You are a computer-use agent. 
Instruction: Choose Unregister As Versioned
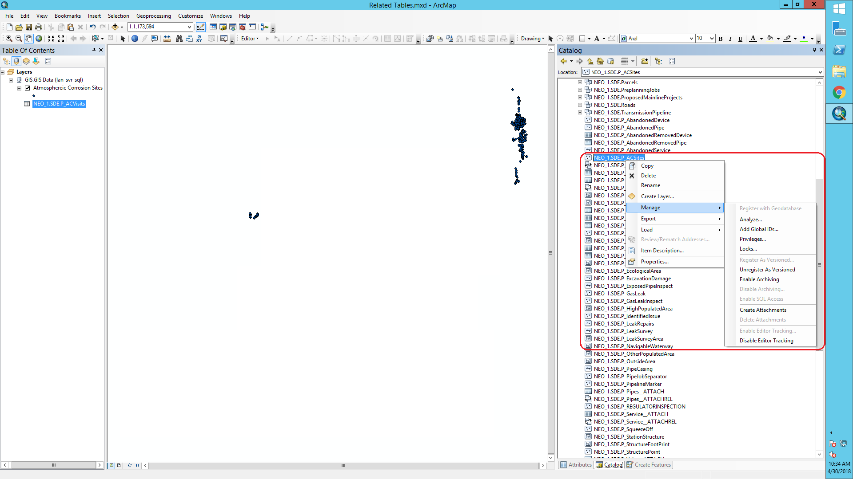(770, 270)
